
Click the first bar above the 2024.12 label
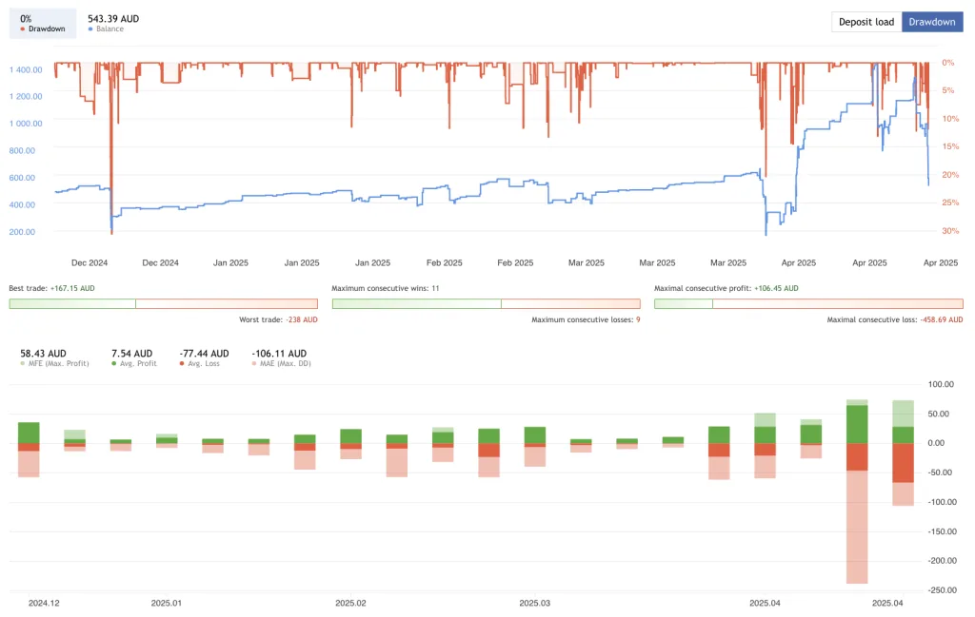point(29,447)
